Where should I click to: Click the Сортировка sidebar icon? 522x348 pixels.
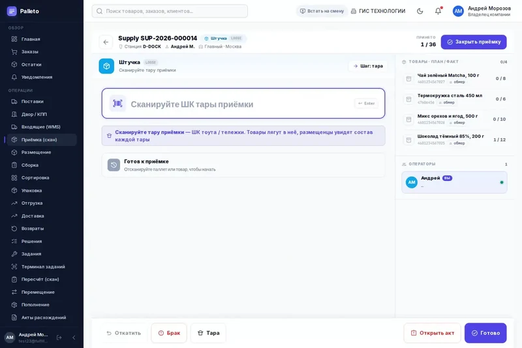point(14,177)
